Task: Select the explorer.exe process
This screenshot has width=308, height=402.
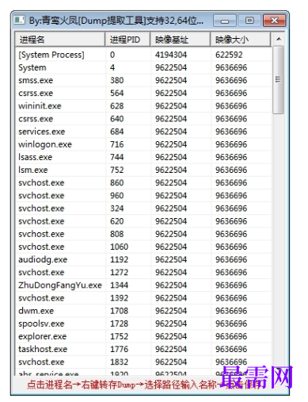Action: point(143,336)
